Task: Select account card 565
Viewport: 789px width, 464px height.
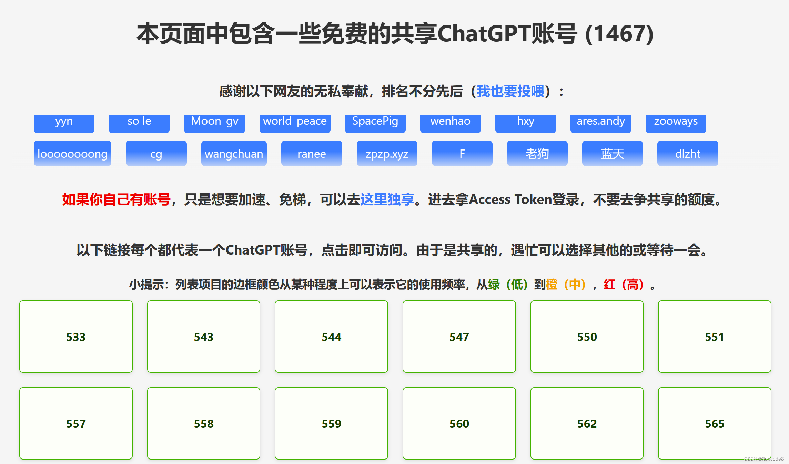Action: point(714,423)
